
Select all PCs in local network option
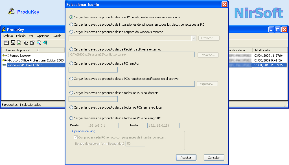pyautogui.click(x=71, y=107)
